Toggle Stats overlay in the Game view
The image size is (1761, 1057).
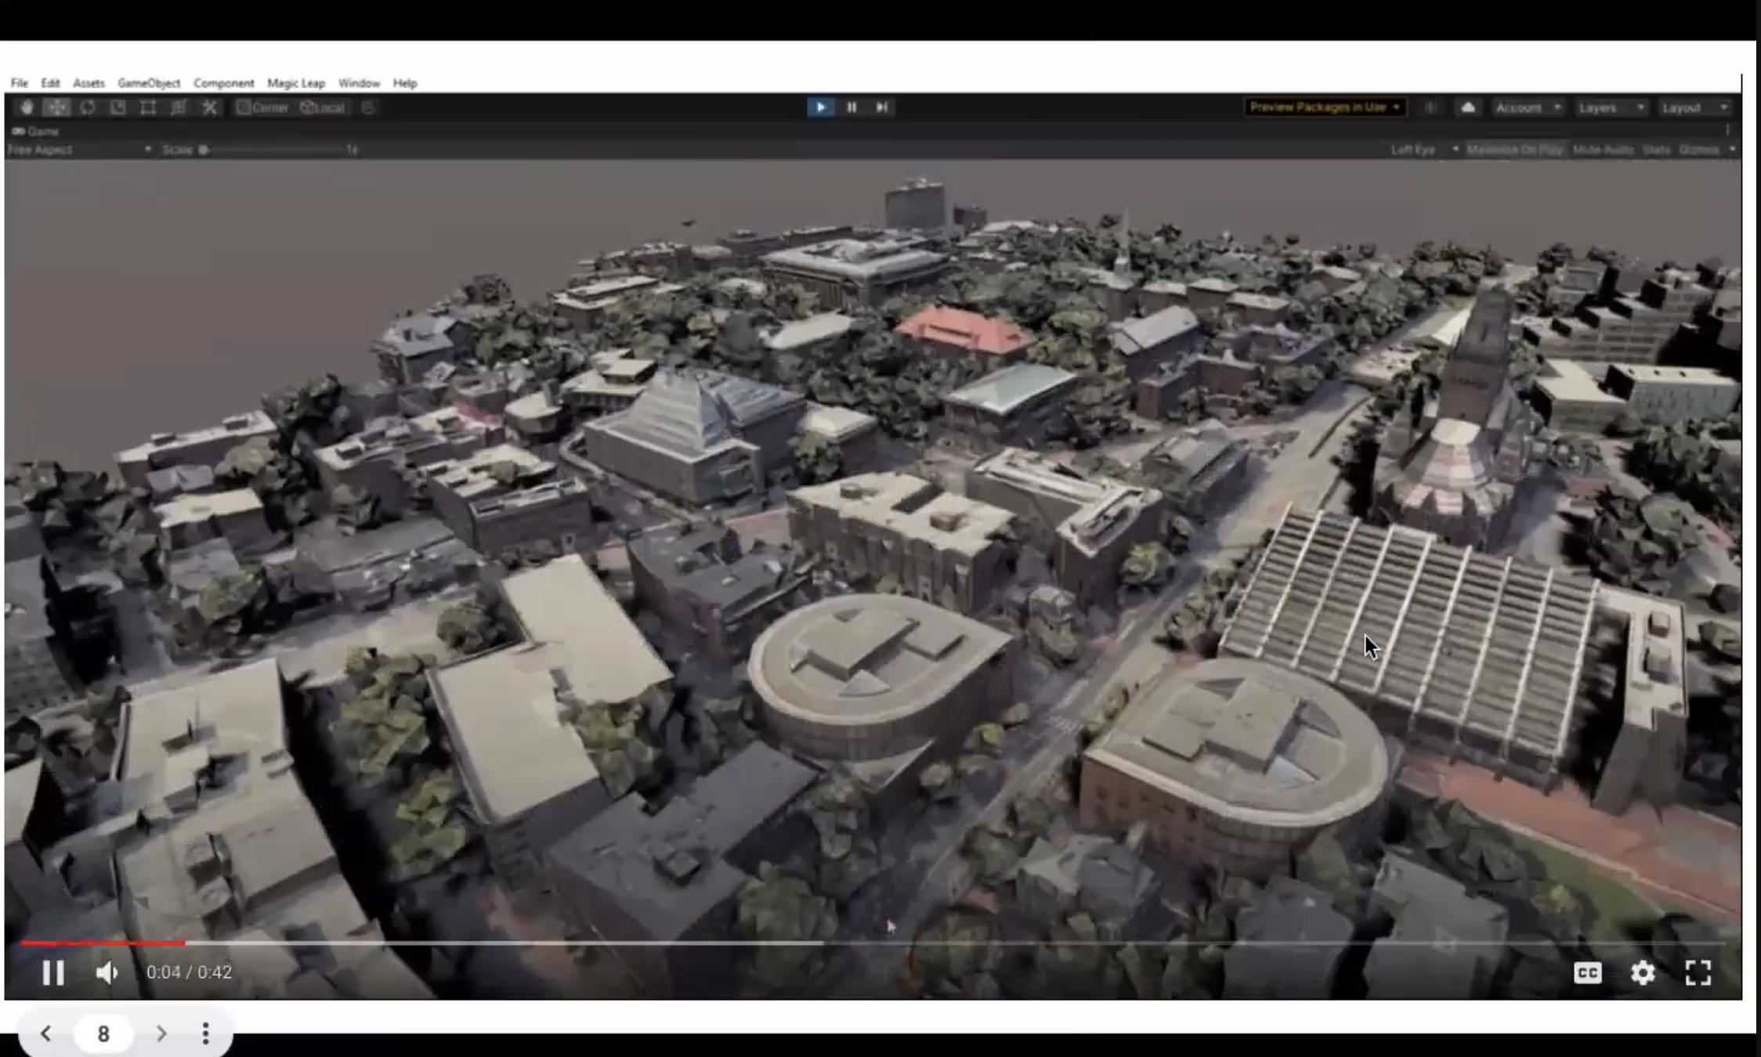(1654, 149)
